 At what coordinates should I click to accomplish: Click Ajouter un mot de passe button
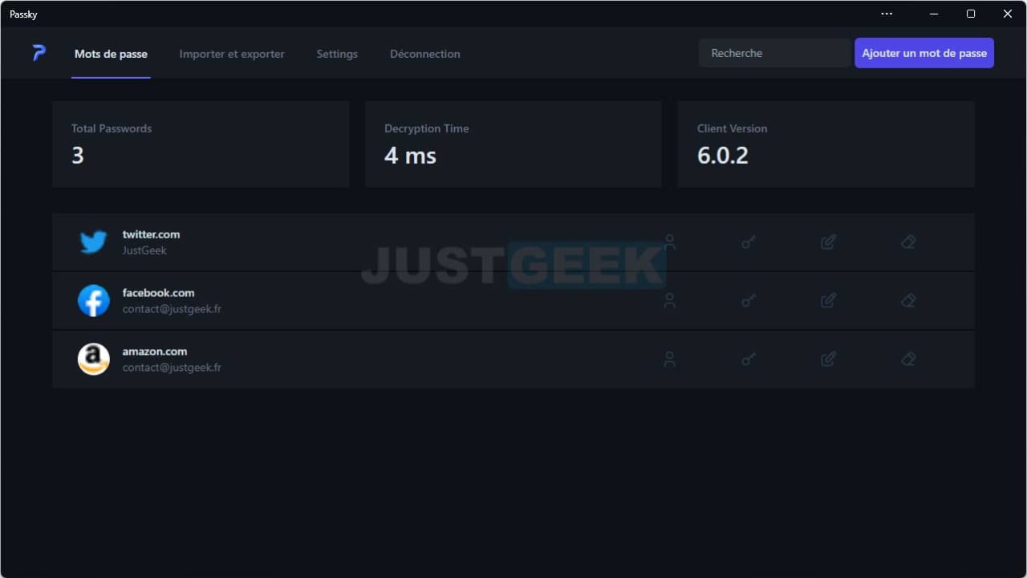[924, 53]
